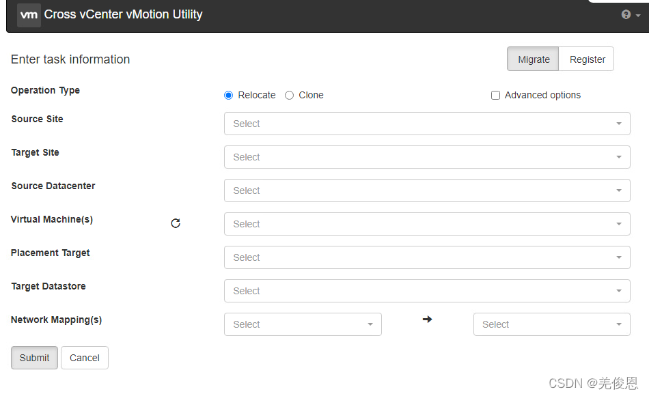This screenshot has width=649, height=396.
Task: Enable the Advanced options checkbox
Action: click(495, 95)
